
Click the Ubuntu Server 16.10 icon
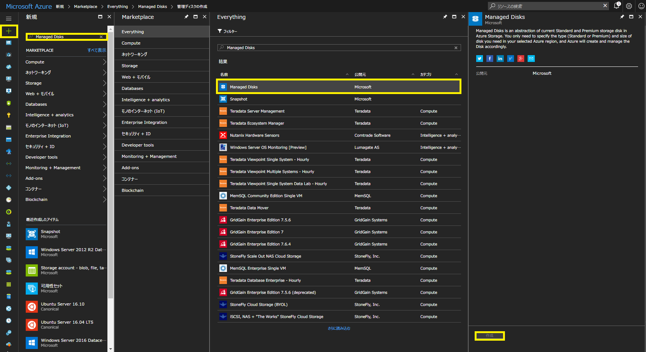[x=32, y=306]
